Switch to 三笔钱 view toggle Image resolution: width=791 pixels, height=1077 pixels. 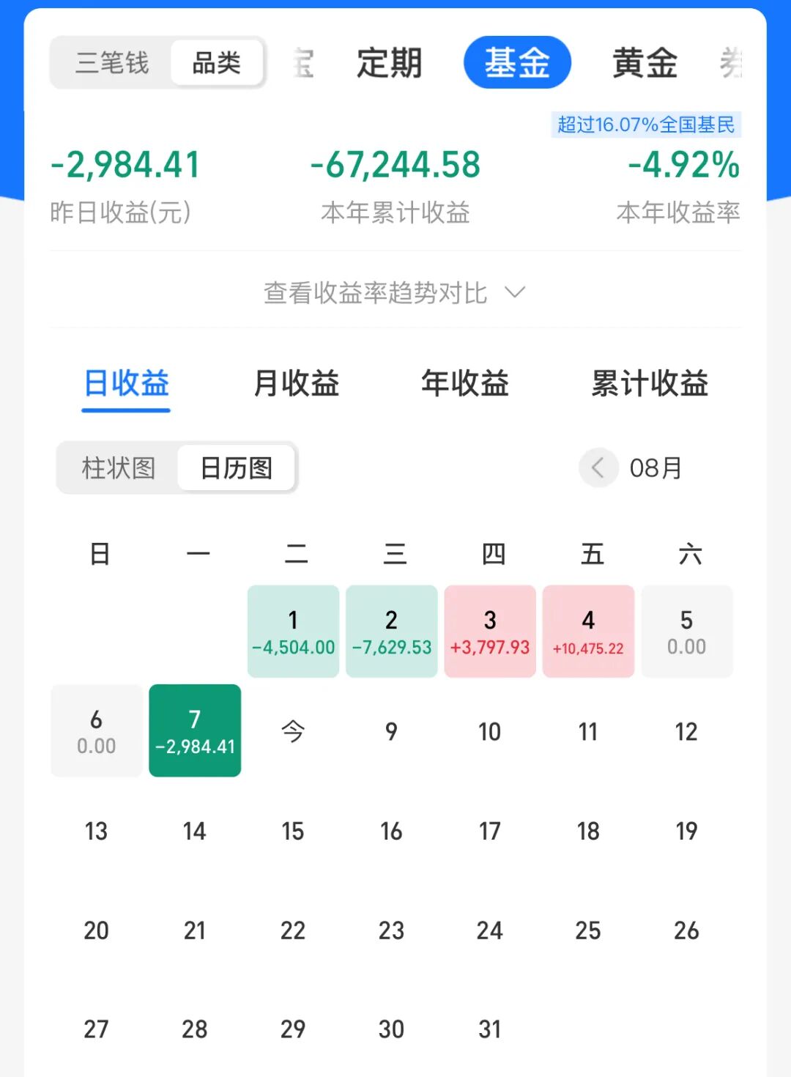(112, 63)
